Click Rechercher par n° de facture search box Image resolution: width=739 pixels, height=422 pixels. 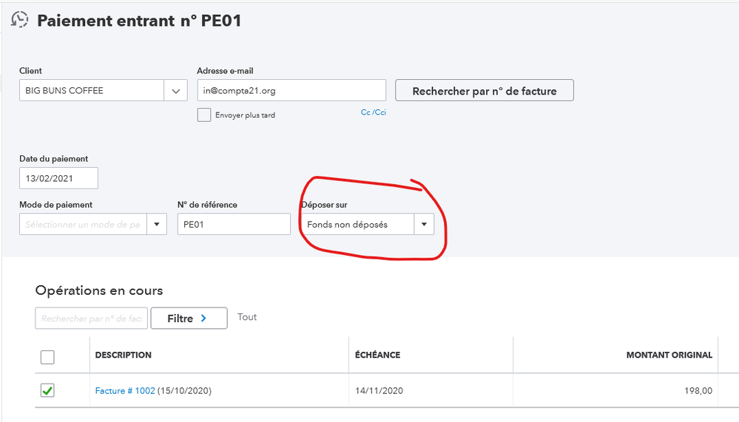(x=92, y=319)
